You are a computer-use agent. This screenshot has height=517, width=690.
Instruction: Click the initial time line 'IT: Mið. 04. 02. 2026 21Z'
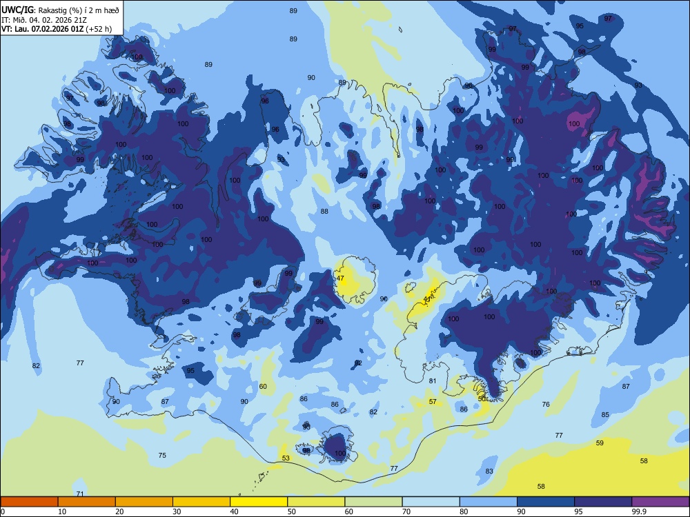point(43,20)
